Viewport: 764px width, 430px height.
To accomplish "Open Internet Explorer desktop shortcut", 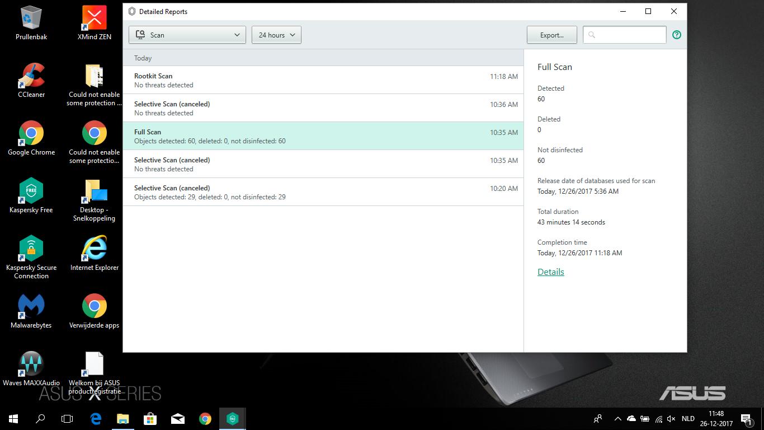I will 94,254.
